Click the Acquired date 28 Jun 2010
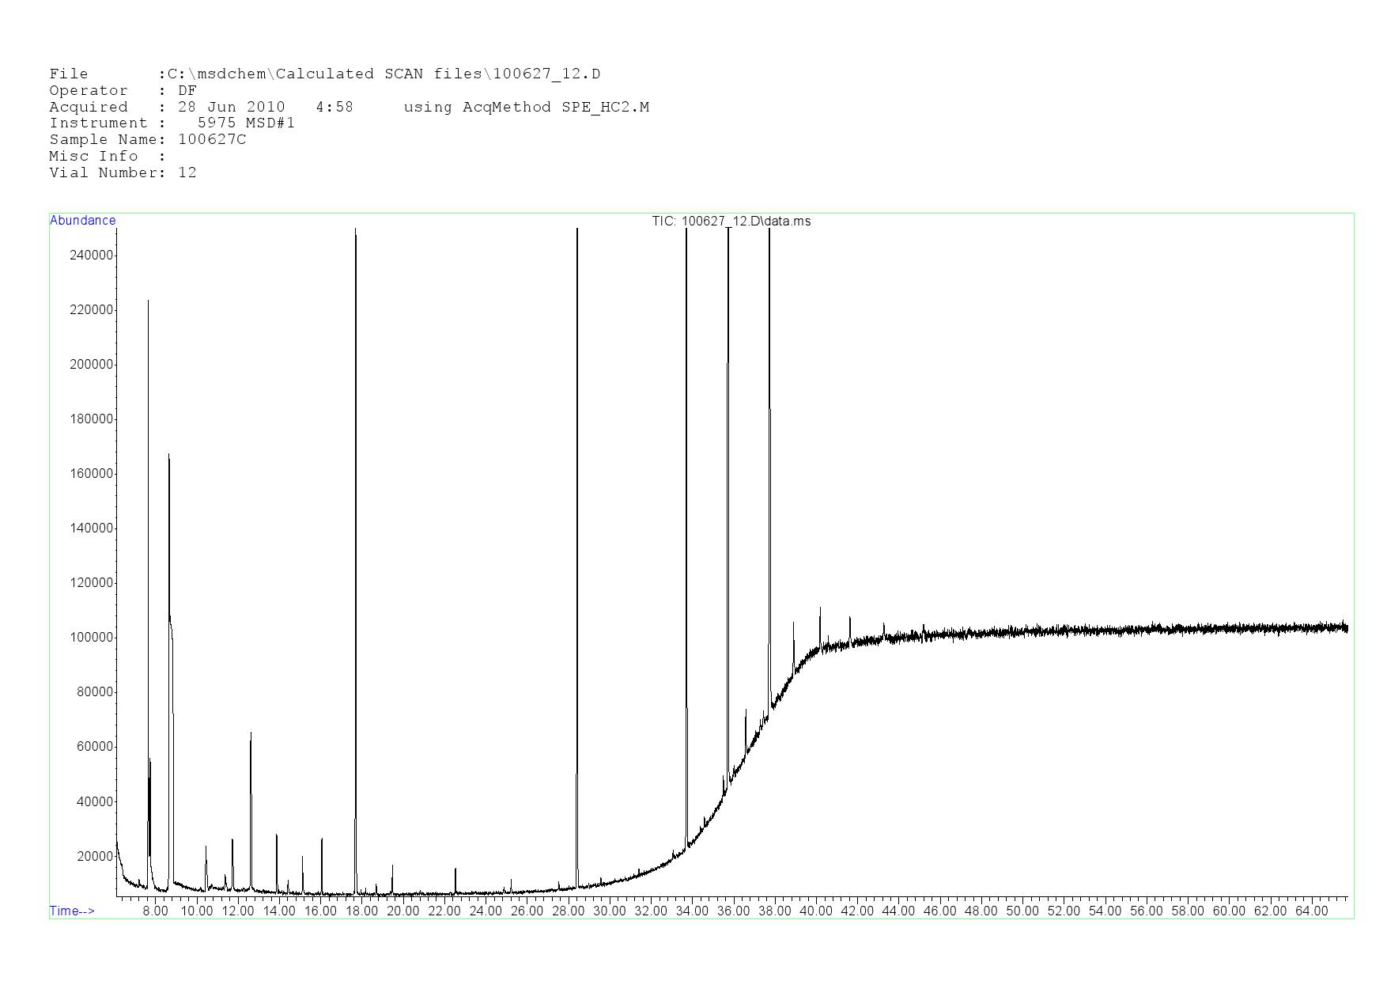The height and width of the screenshot is (981, 1387). [x=231, y=108]
